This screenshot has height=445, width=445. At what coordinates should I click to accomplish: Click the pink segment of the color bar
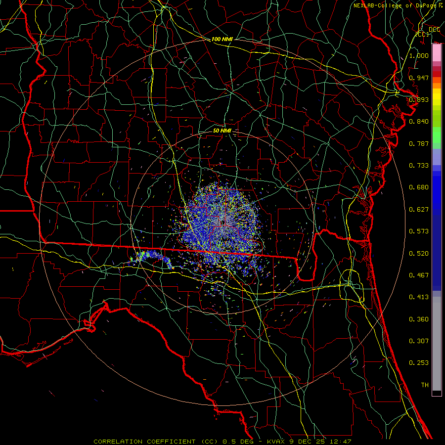437,53
